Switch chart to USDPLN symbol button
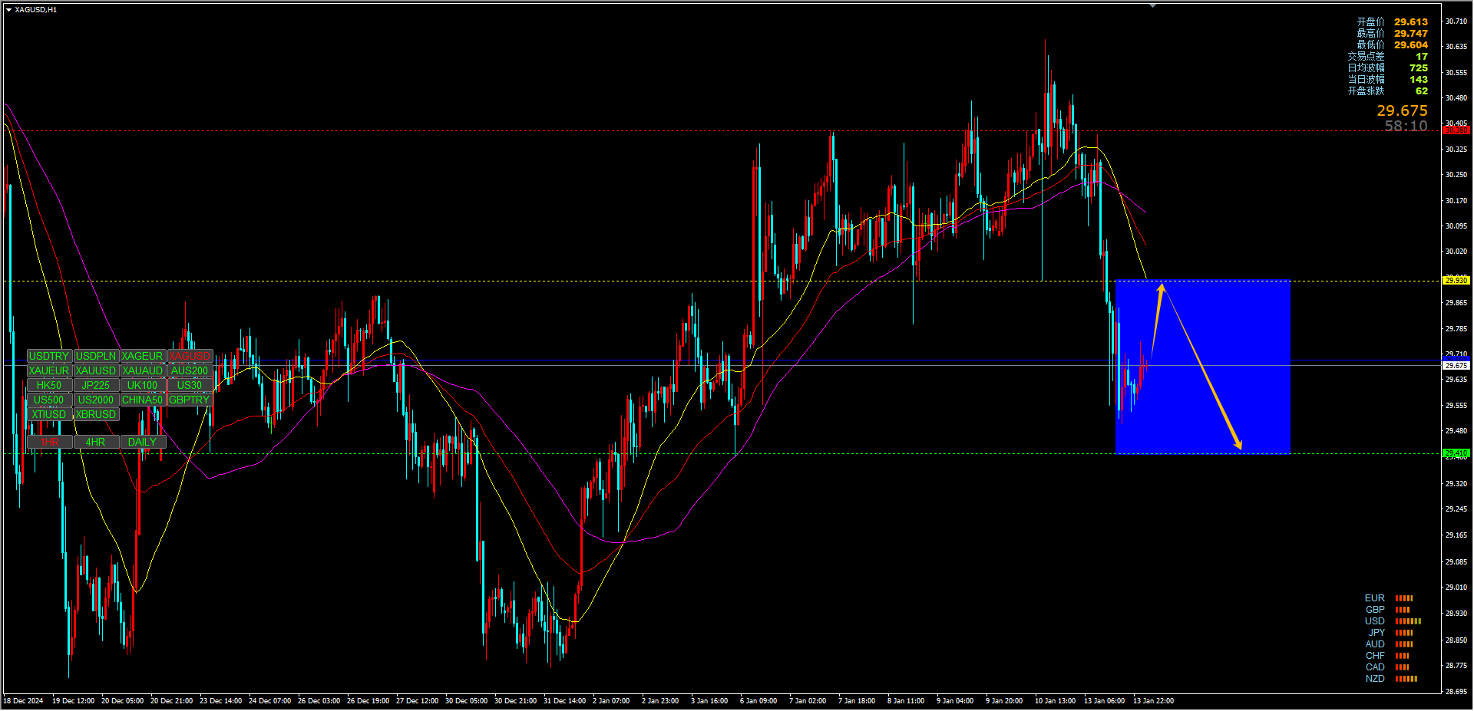1474x711 pixels. tap(96, 357)
